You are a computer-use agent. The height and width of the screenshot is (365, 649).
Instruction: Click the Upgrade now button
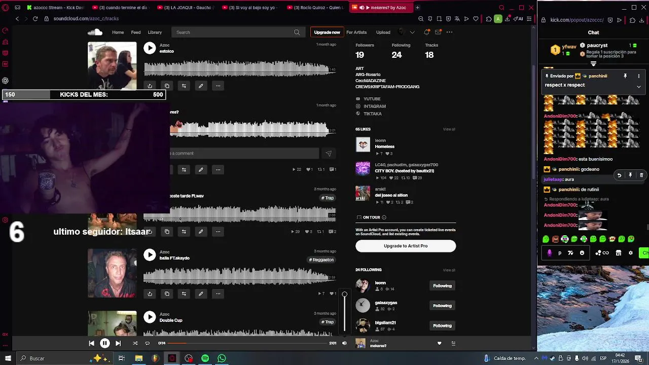pyautogui.click(x=327, y=32)
